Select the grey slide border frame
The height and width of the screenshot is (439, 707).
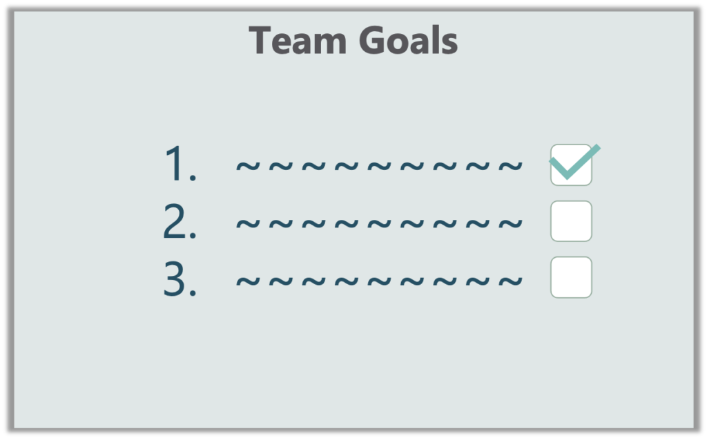pyautogui.click(x=353, y=10)
